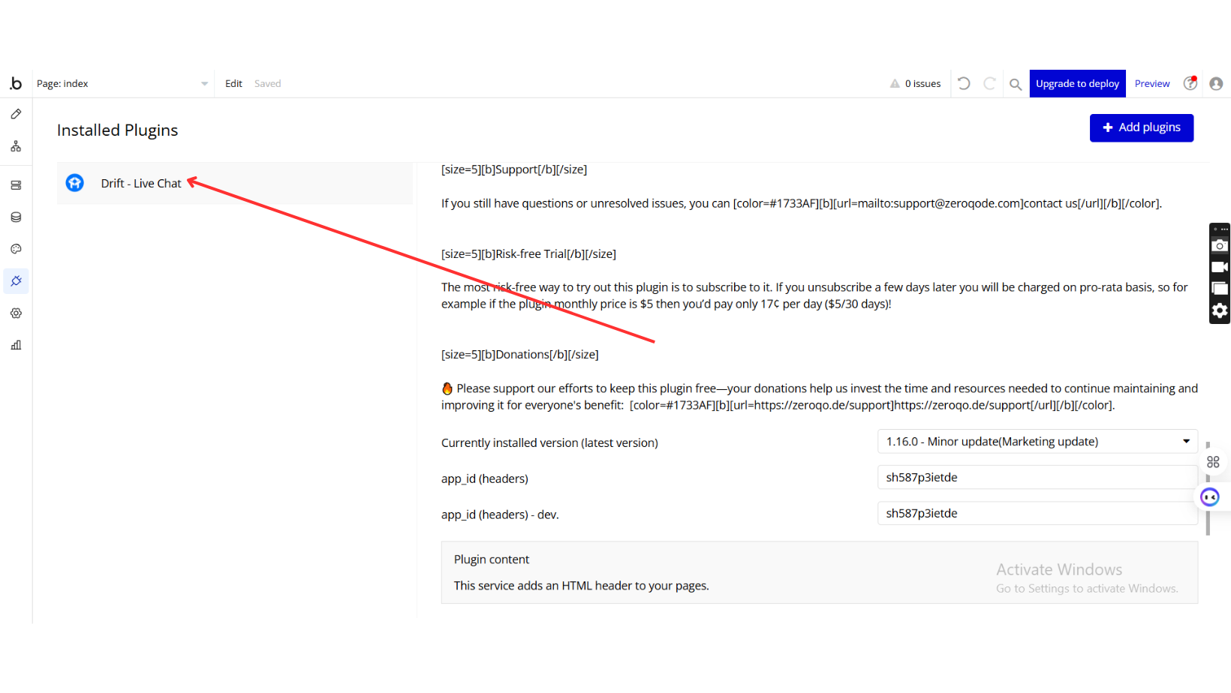Click the Add plugins button
The image size is (1231, 693).
click(x=1141, y=127)
